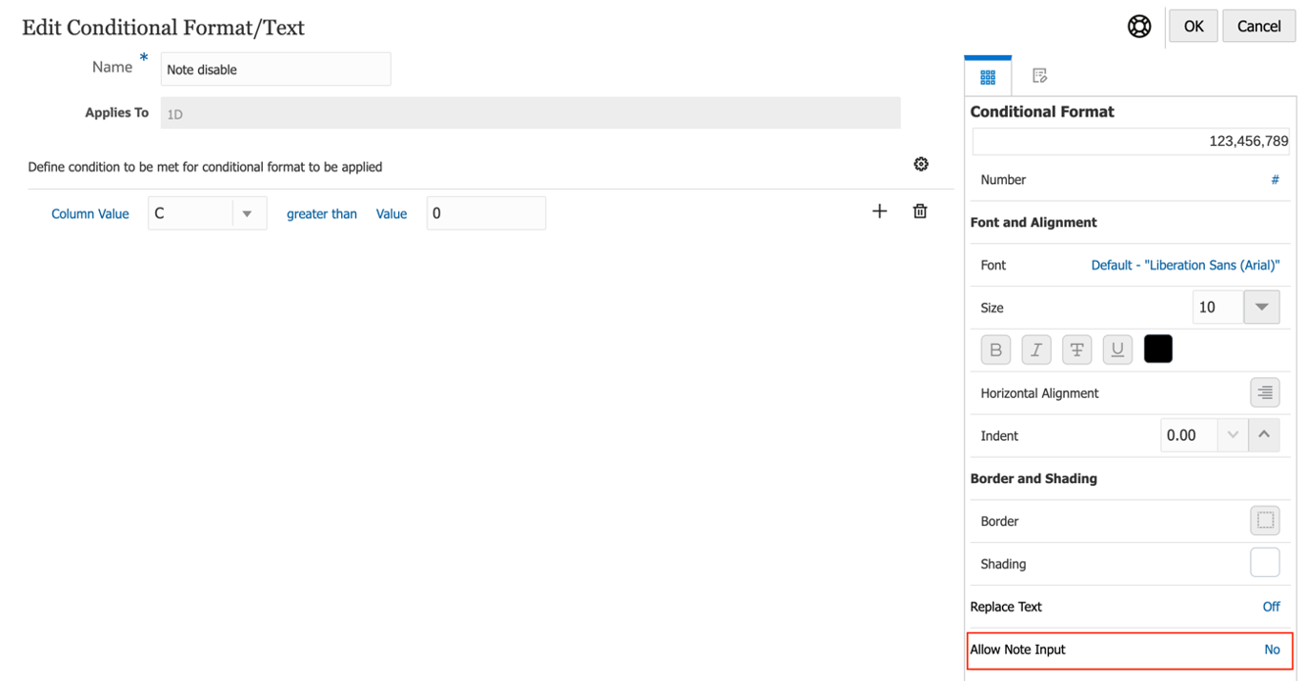Open the Border style icon
The width and height of the screenshot is (1305, 681).
pos(1264,521)
